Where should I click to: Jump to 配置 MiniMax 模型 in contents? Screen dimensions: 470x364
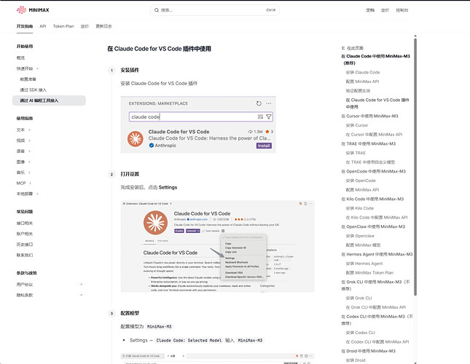pos(363,245)
